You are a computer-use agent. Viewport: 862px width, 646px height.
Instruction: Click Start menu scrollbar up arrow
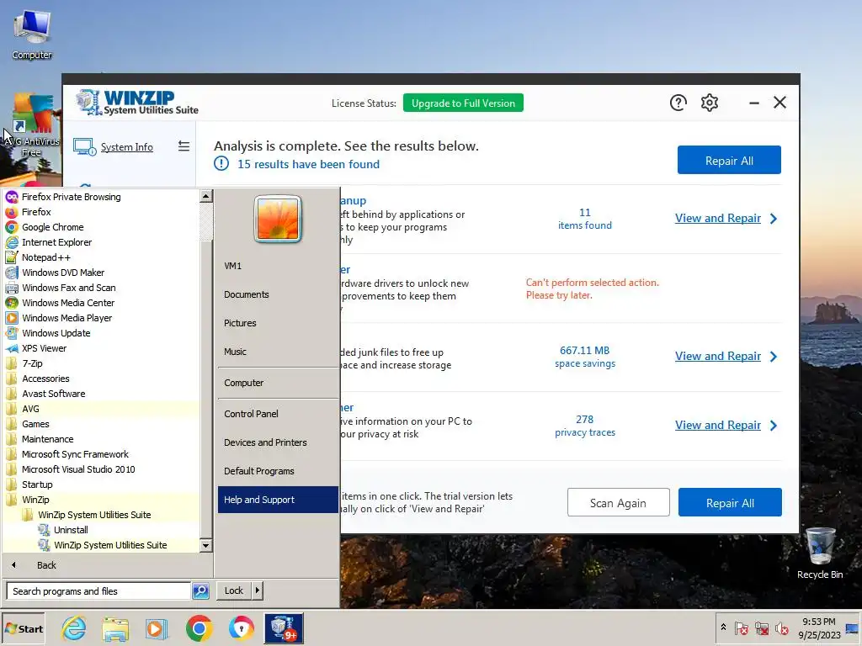click(x=206, y=195)
